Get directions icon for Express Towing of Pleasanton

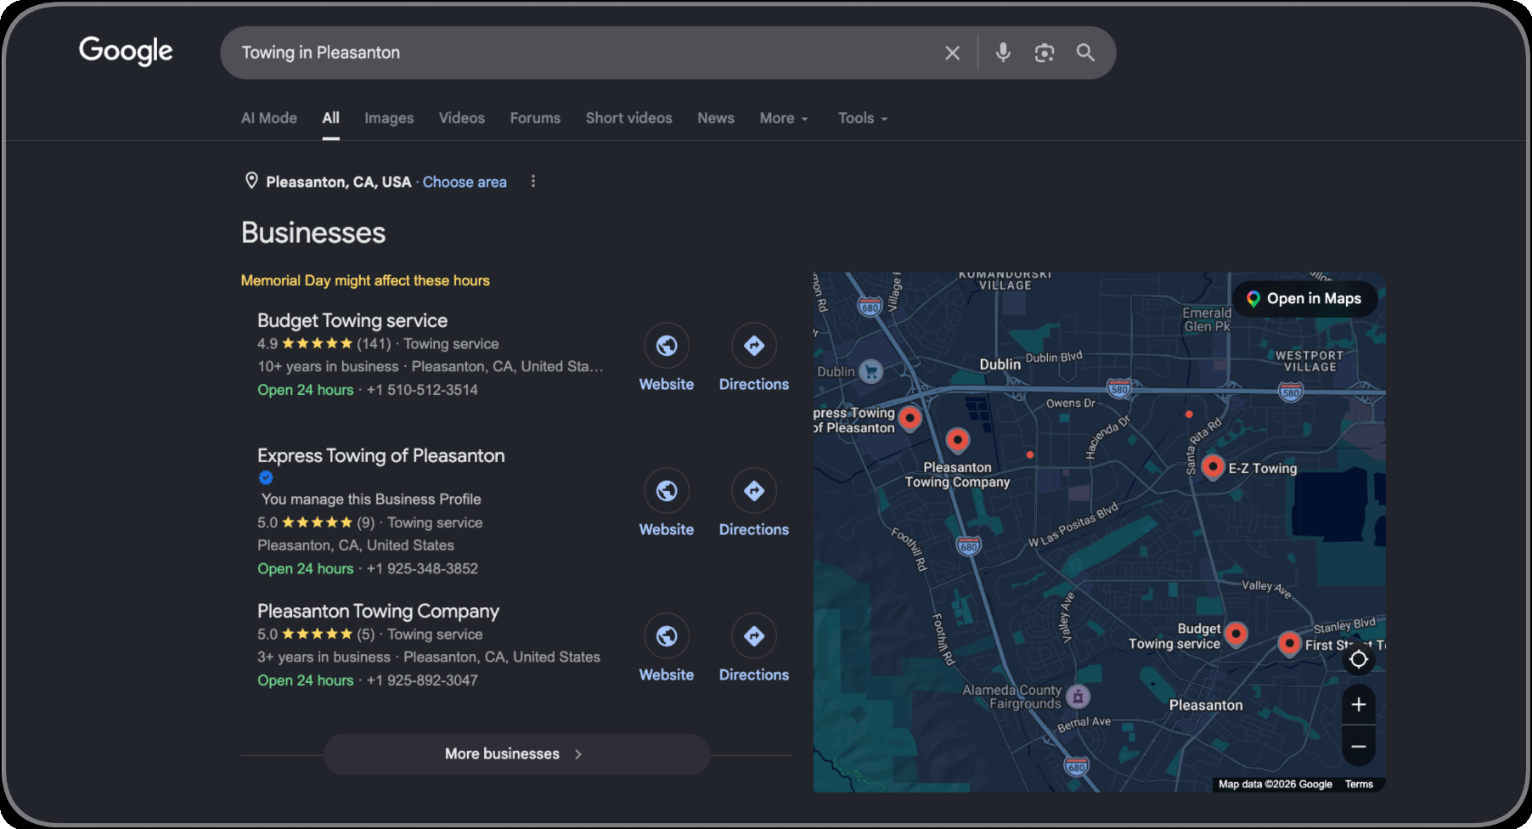click(x=754, y=491)
